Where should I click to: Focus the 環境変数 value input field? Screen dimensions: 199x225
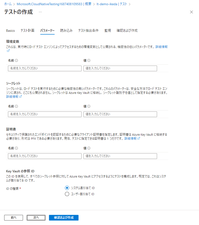(x=120, y=68)
